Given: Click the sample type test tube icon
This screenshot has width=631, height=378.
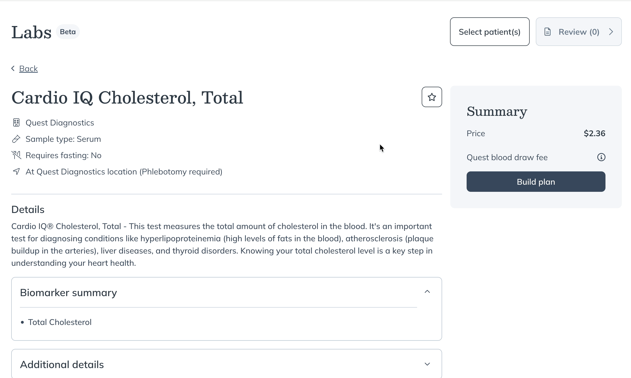Looking at the screenshot, I should (16, 139).
